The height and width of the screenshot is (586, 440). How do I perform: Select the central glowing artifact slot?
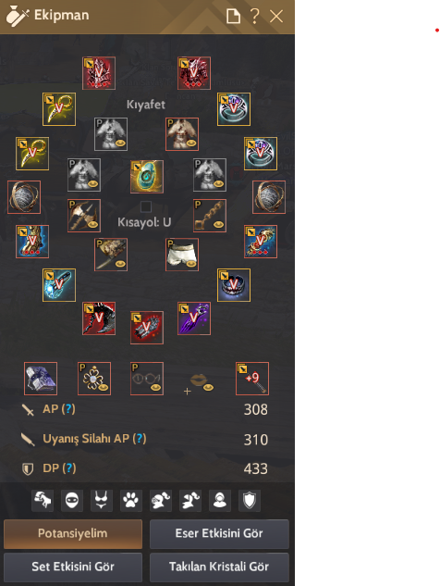(147, 177)
